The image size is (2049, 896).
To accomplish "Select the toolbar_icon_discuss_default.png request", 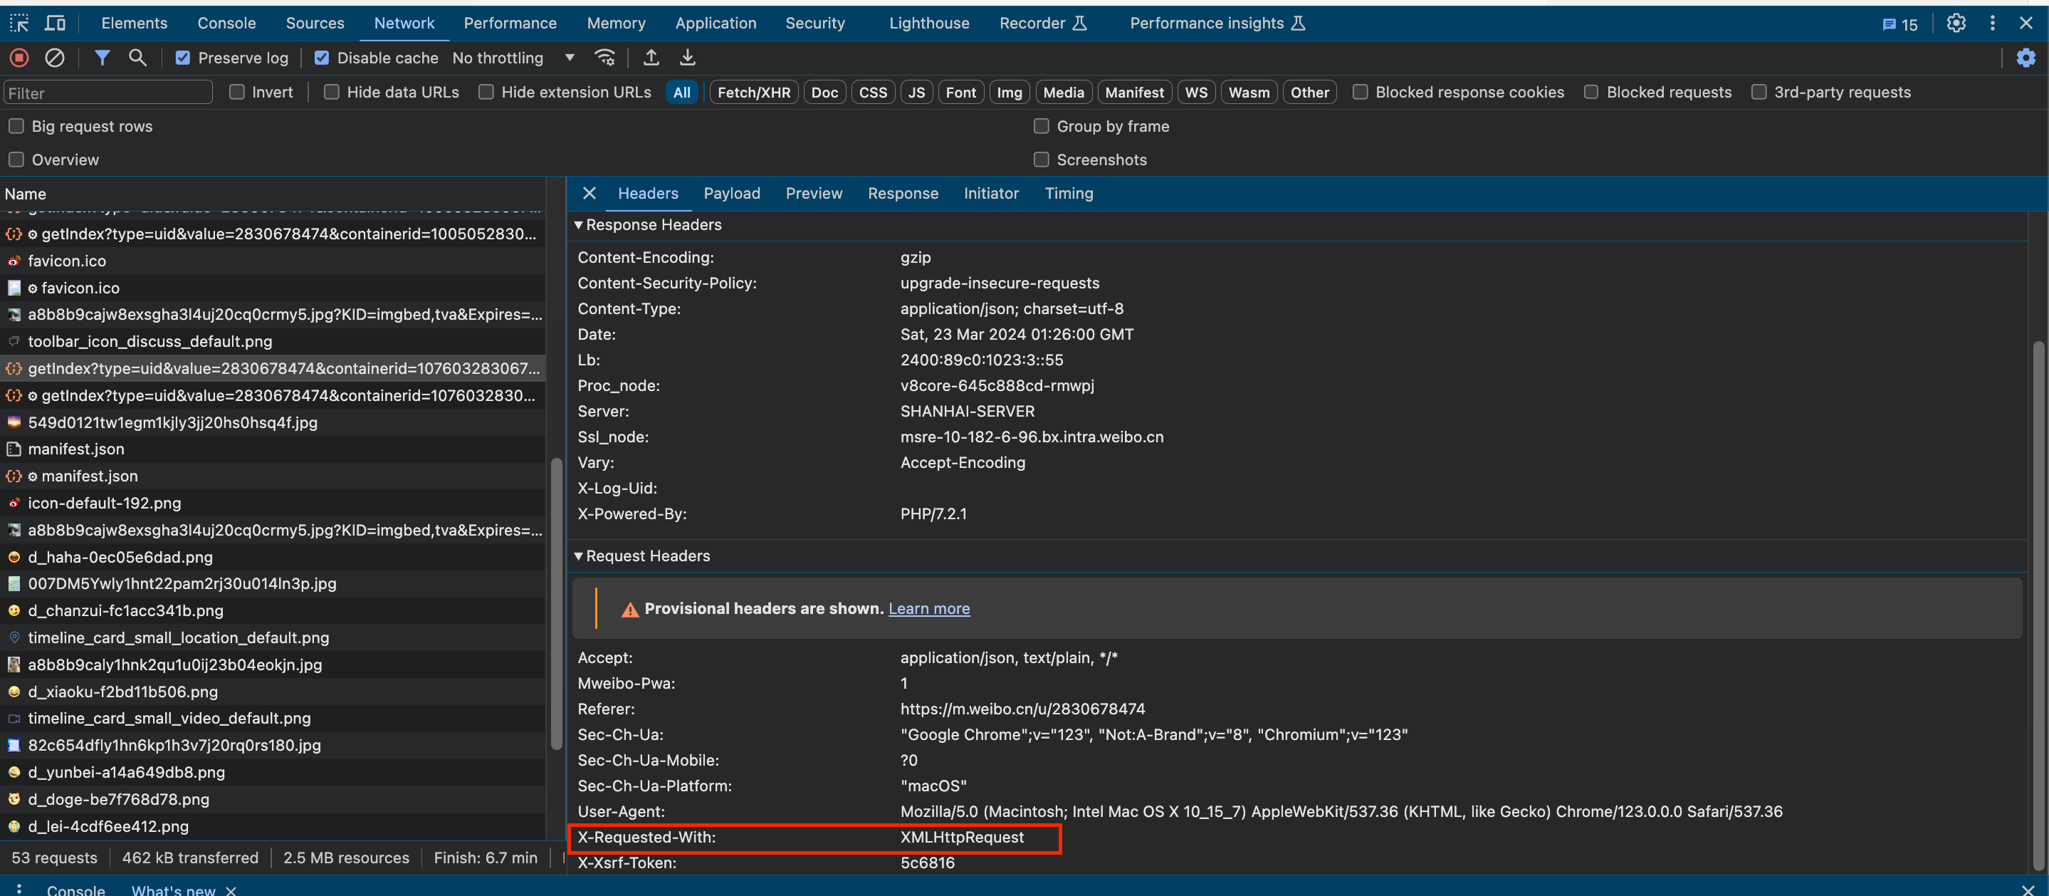I will [273, 341].
